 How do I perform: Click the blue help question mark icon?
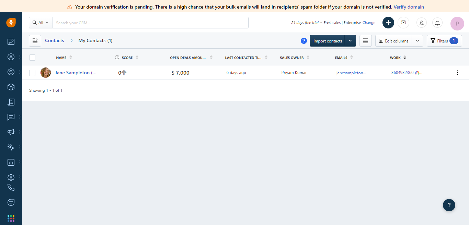pos(304,41)
